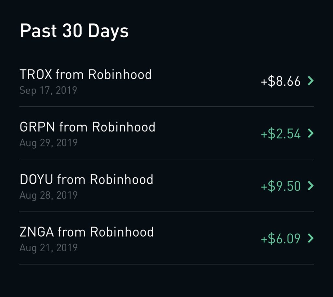Click the +$8.66 amount

(x=281, y=81)
